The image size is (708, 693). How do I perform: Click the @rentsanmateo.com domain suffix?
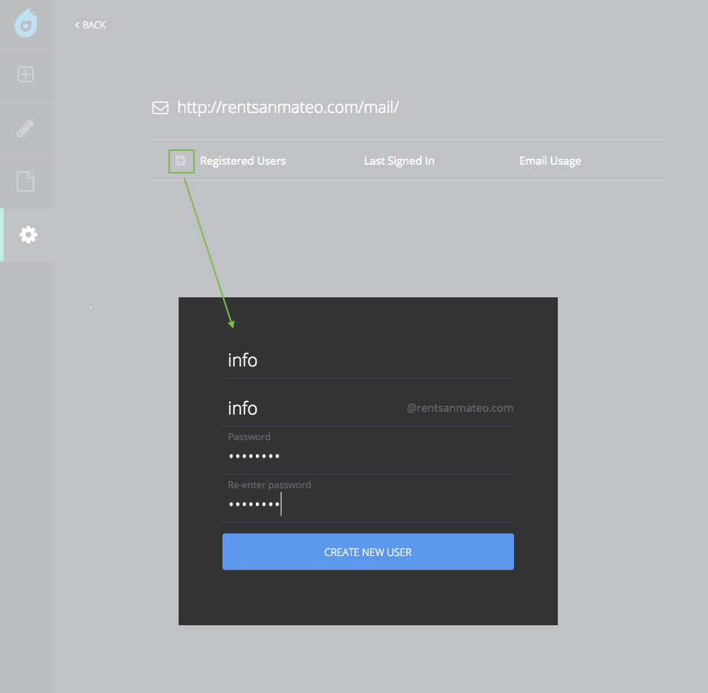coord(460,408)
